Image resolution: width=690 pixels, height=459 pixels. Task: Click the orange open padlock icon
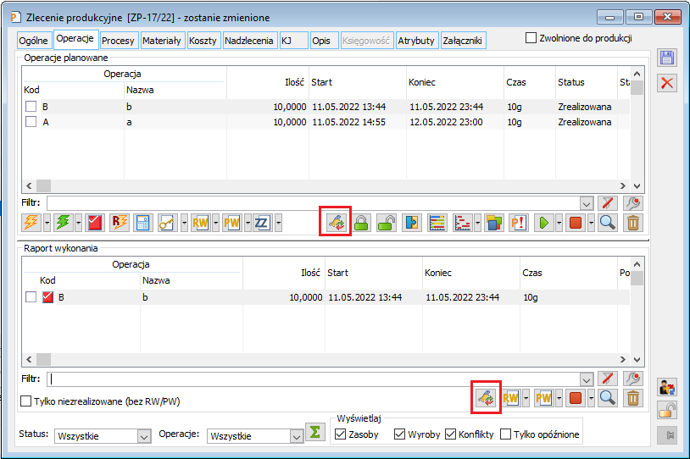click(667, 411)
